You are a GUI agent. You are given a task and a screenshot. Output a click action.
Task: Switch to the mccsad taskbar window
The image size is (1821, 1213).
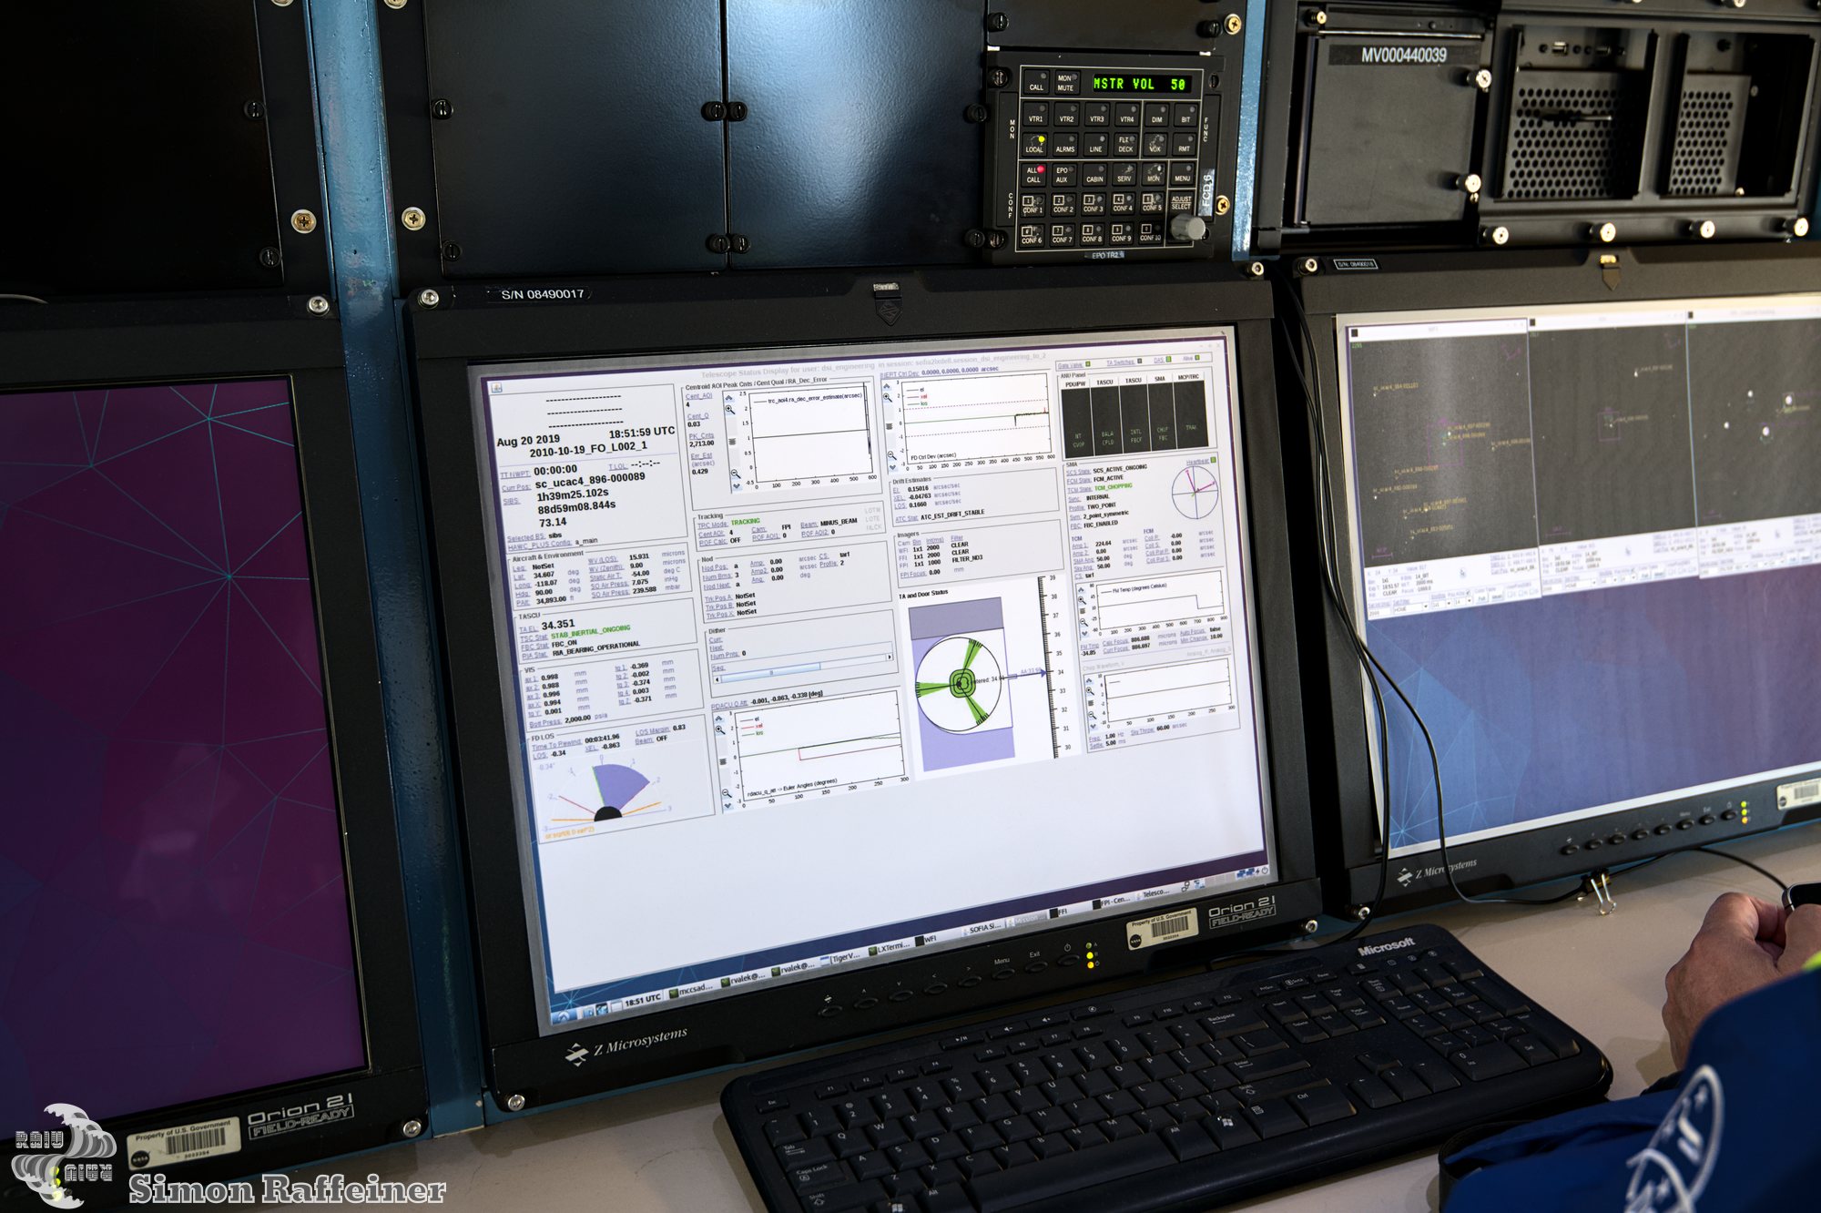tap(692, 991)
